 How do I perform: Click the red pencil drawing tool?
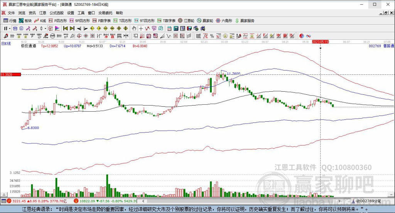click(5, 36)
